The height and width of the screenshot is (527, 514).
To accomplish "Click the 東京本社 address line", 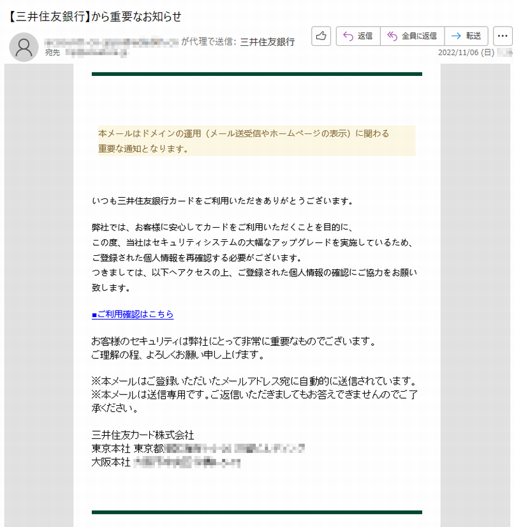I will click(198, 449).
